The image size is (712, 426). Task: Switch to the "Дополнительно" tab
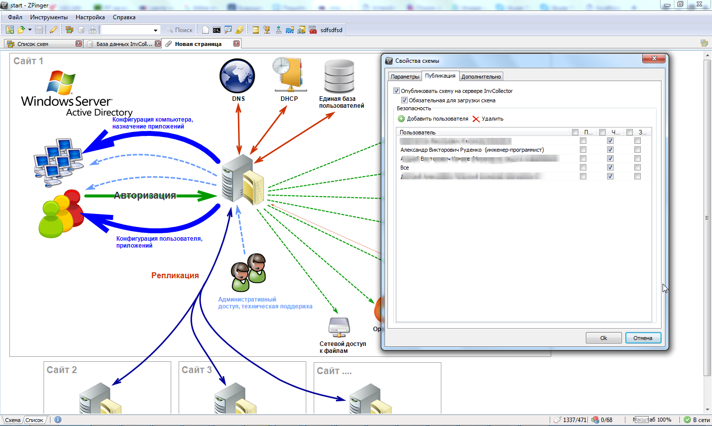[x=481, y=77]
